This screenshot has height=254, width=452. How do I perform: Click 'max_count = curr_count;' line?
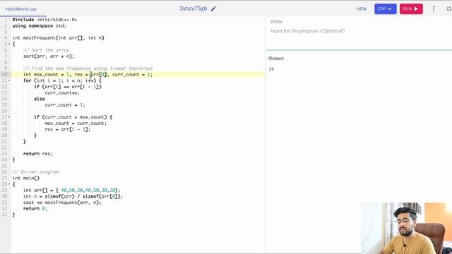pyautogui.click(x=76, y=123)
